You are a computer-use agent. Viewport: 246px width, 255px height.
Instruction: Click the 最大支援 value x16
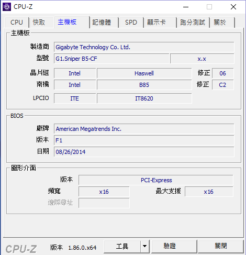pos(209,192)
